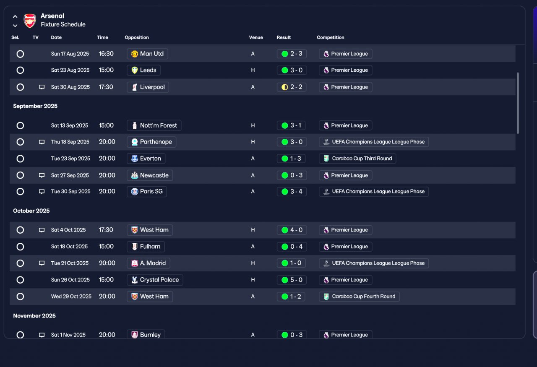
Task: Open the Leeds opposition button
Action: click(x=143, y=70)
